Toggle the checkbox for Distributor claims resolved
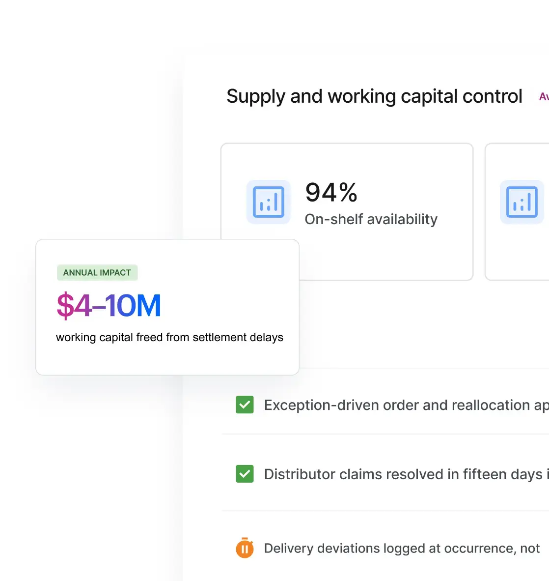 pyautogui.click(x=245, y=474)
